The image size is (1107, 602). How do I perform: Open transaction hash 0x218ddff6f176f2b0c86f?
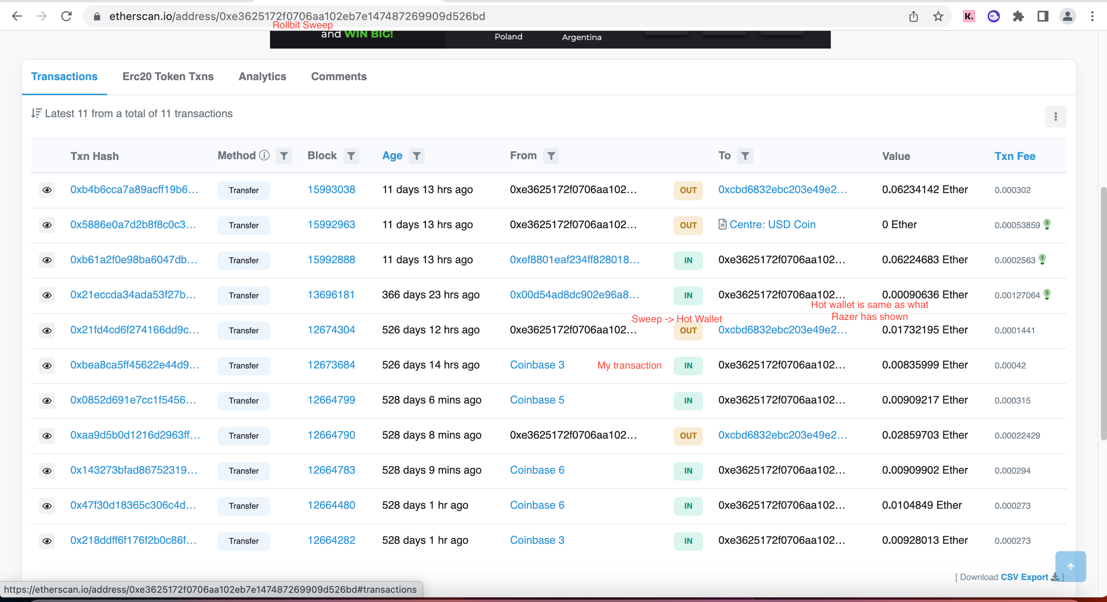pyautogui.click(x=134, y=540)
